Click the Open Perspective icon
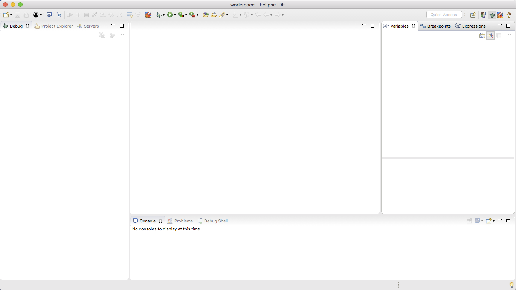 (473, 15)
